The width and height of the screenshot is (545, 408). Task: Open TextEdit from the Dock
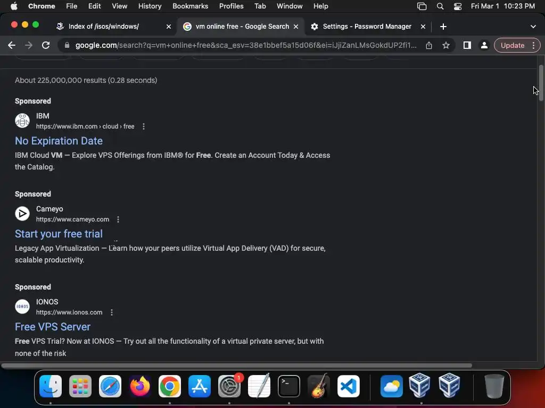click(259, 386)
